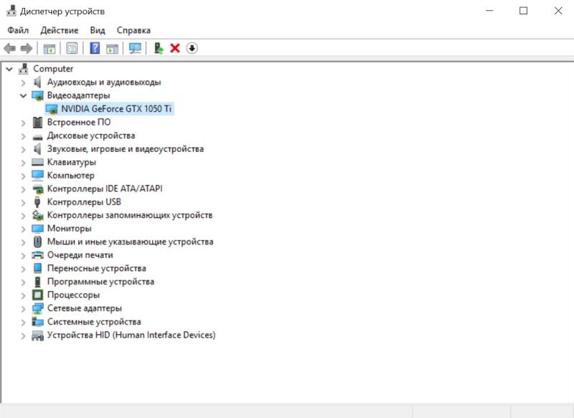The height and width of the screenshot is (418, 574).
Task: Click the Computer root node icon
Action: (24, 69)
